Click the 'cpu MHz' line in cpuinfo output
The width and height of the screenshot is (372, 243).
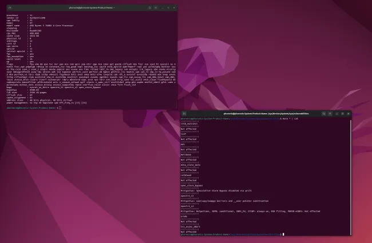pyautogui.click(x=23, y=33)
